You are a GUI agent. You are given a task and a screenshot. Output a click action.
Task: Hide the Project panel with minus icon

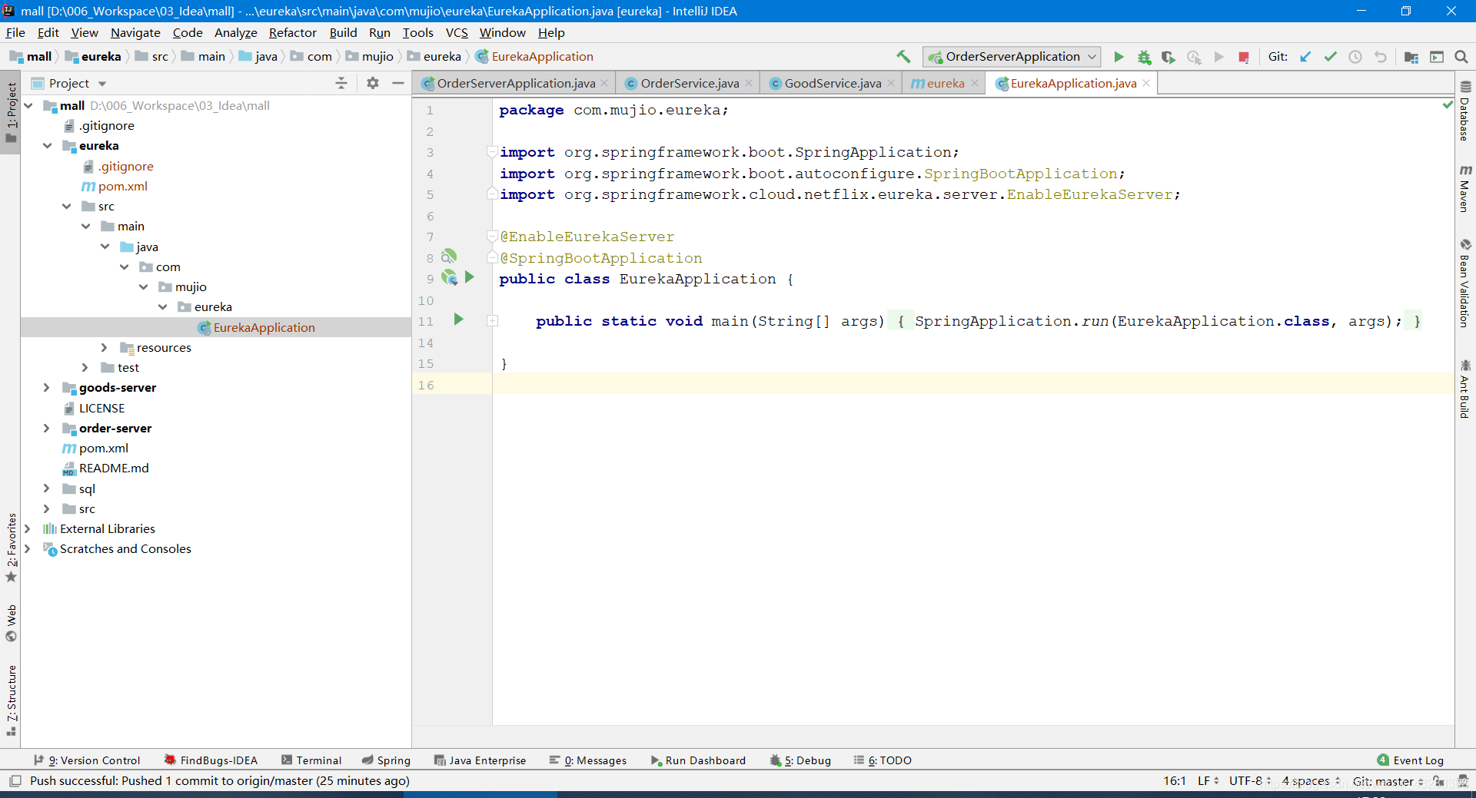click(398, 83)
